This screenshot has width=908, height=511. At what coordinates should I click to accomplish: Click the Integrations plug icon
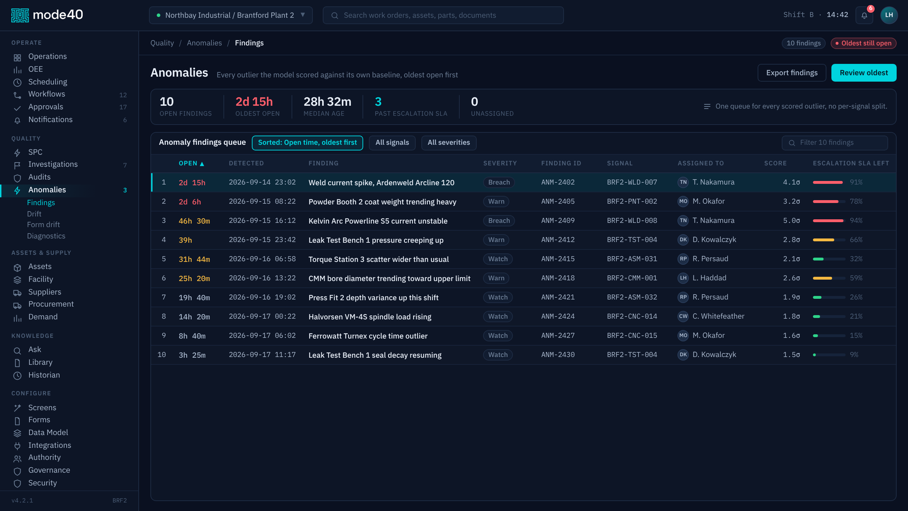(x=17, y=446)
